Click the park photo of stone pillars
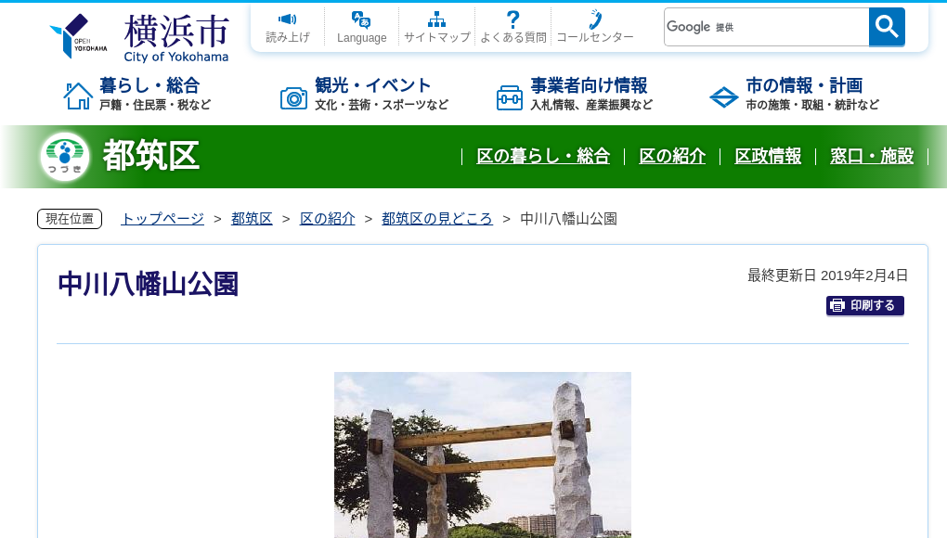The width and height of the screenshot is (947, 538). click(482, 455)
